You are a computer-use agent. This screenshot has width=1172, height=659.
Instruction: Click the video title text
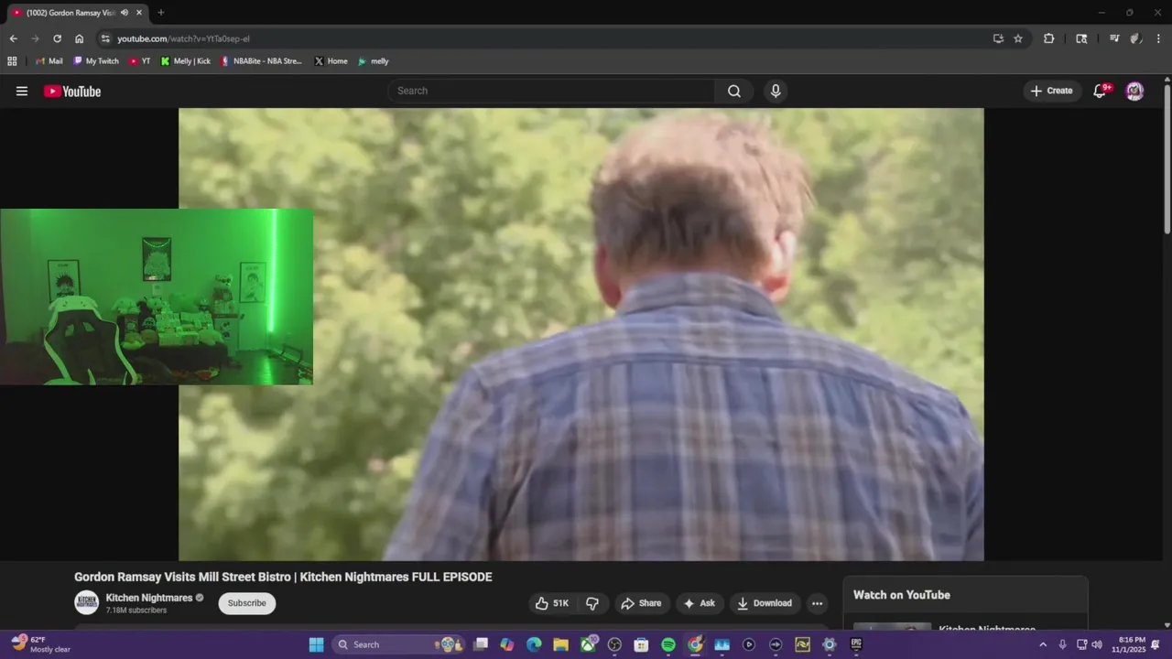click(x=283, y=577)
